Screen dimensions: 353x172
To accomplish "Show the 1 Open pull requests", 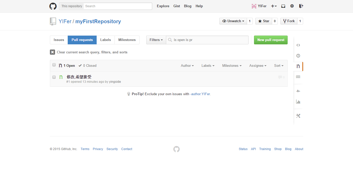I will tap(67, 66).
